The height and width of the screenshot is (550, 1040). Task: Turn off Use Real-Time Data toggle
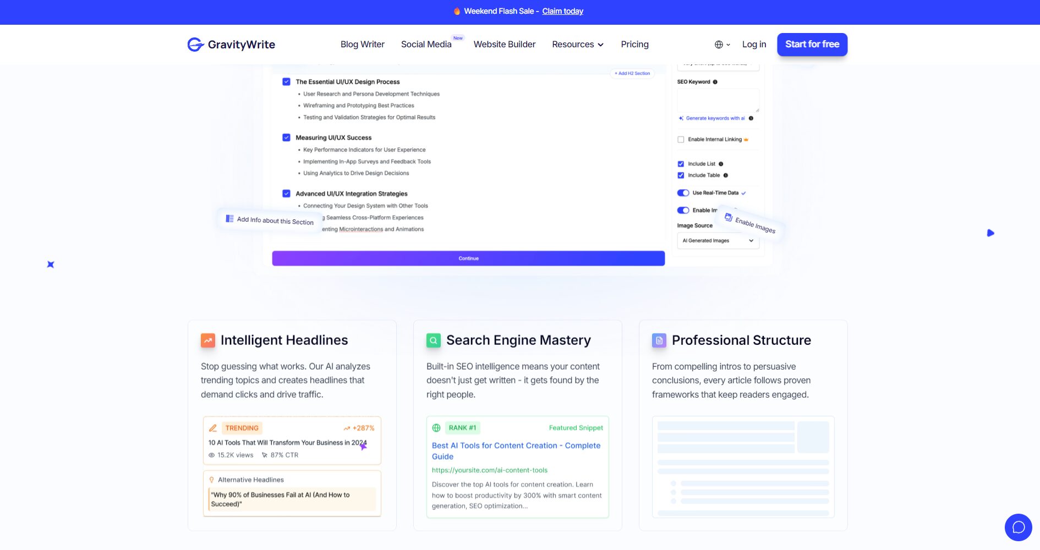(x=683, y=193)
